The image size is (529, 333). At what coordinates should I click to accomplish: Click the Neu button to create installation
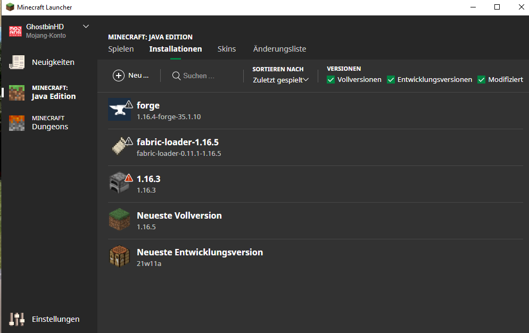pyautogui.click(x=131, y=75)
